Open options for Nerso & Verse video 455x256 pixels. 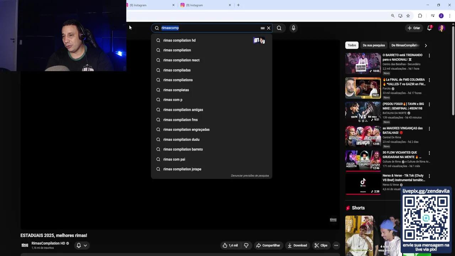429,176
